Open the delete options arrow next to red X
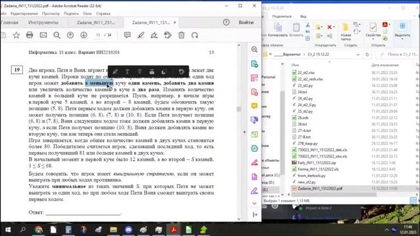The width and height of the screenshot is (420, 236). [334, 27]
